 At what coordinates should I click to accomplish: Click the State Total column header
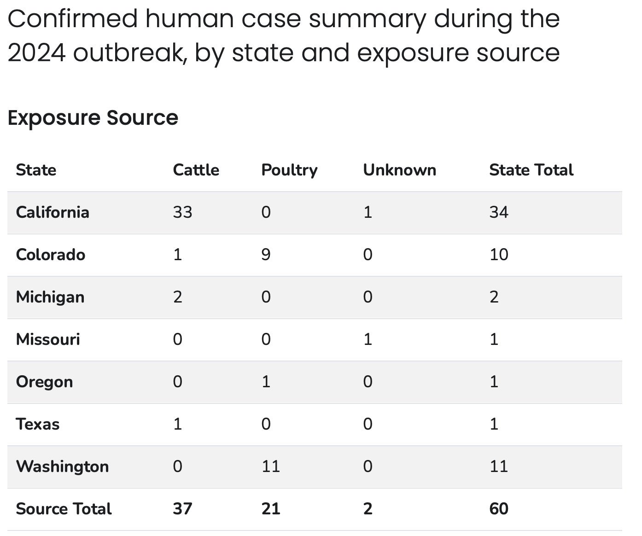pyautogui.click(x=531, y=170)
